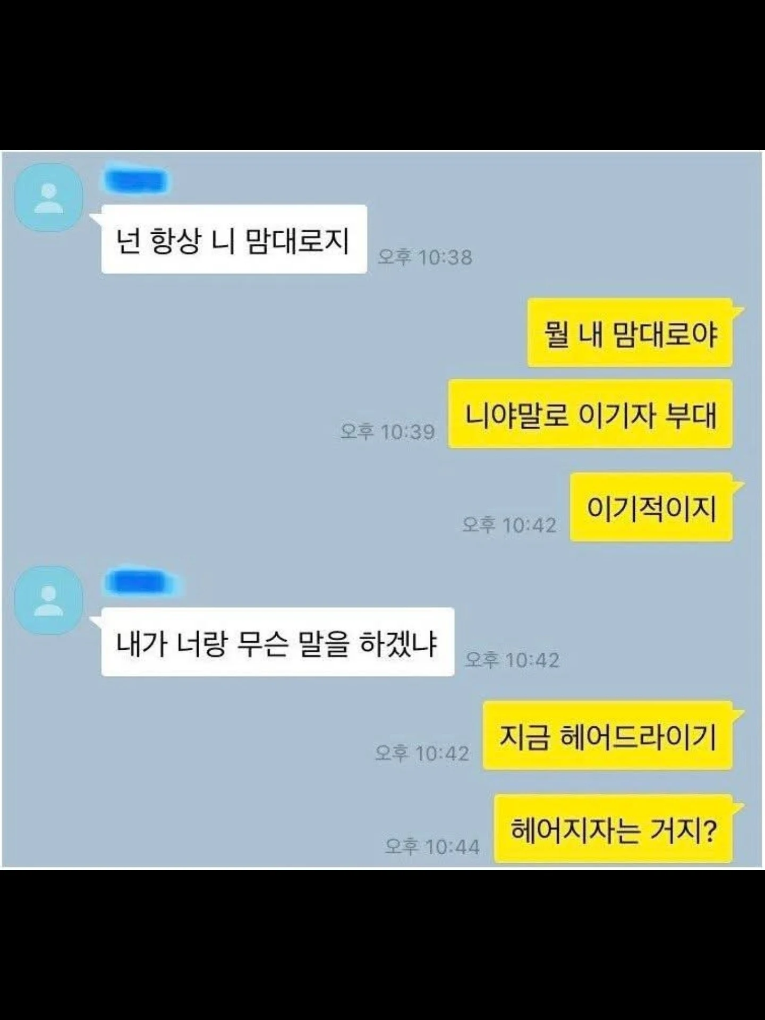Tap the 오후 10:39 timestamp
This screenshot has width=765, height=1020.
pyautogui.click(x=388, y=431)
